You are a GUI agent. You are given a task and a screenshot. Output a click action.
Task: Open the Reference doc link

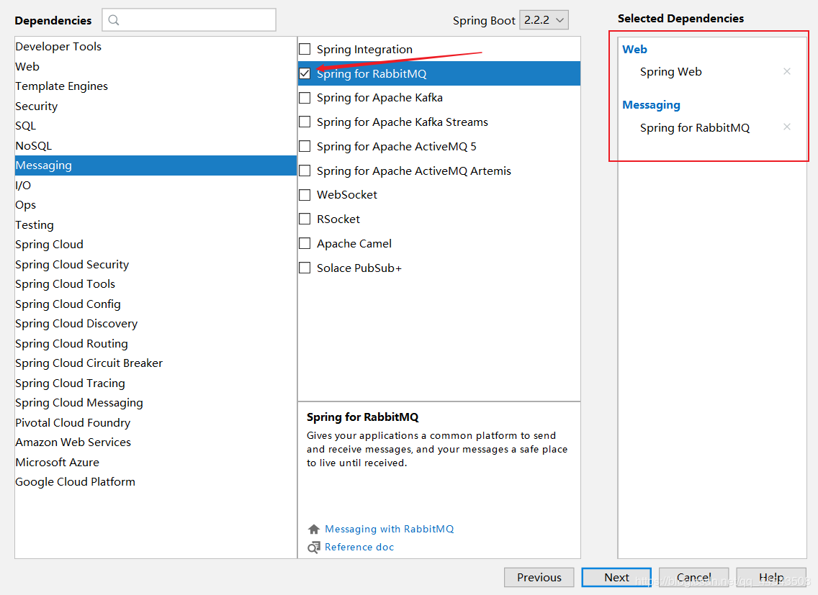359,547
